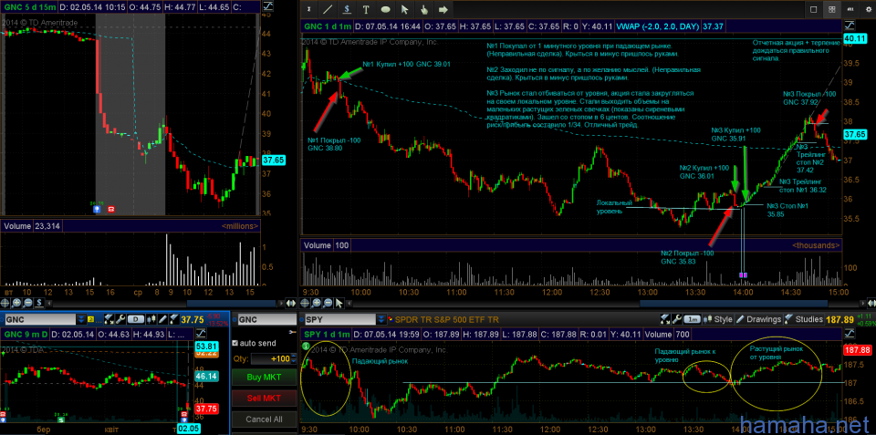Click the SPDR TR S&P 500 ETF TR title

click(447, 319)
